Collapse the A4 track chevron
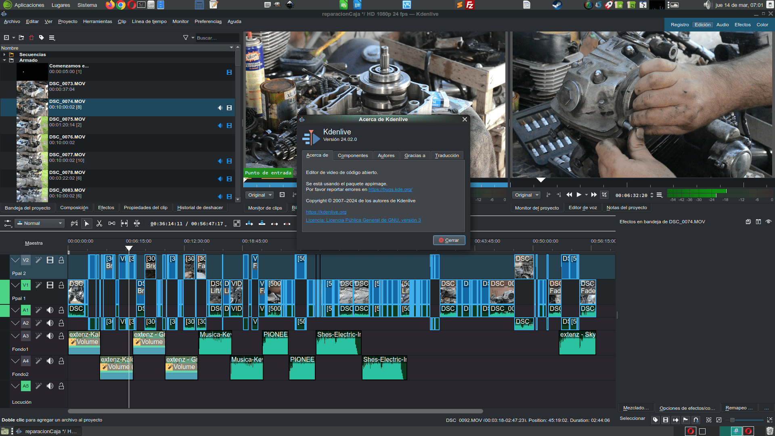Viewport: 775px width, 436px height. click(15, 361)
